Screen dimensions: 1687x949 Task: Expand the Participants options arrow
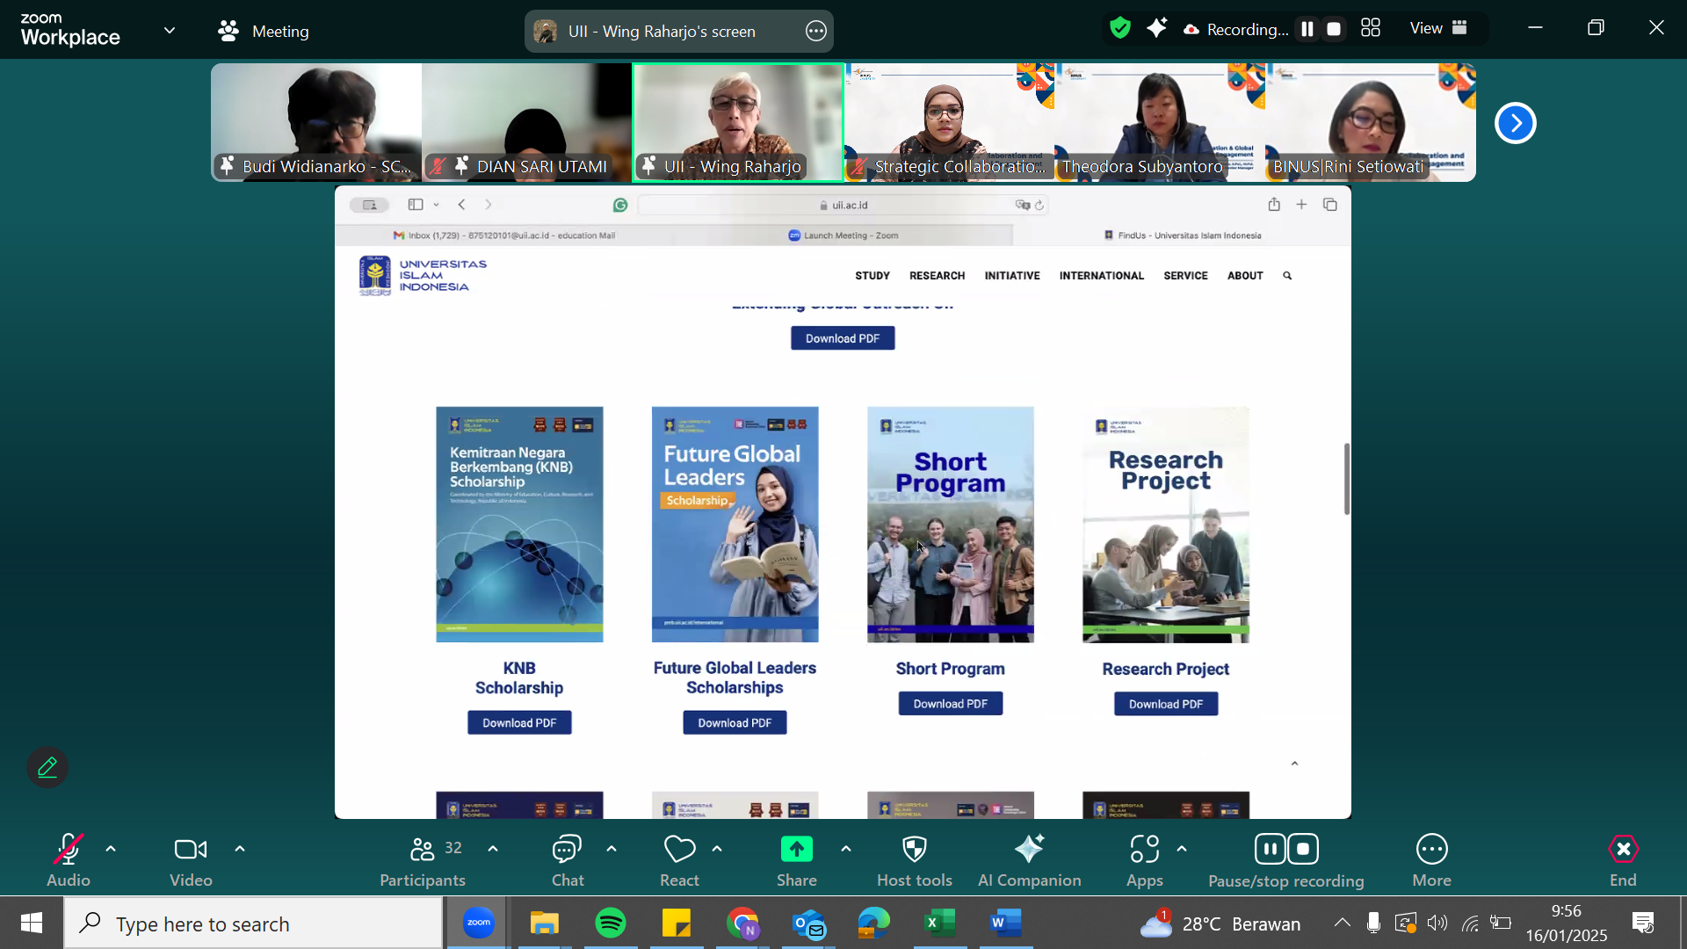click(x=493, y=849)
